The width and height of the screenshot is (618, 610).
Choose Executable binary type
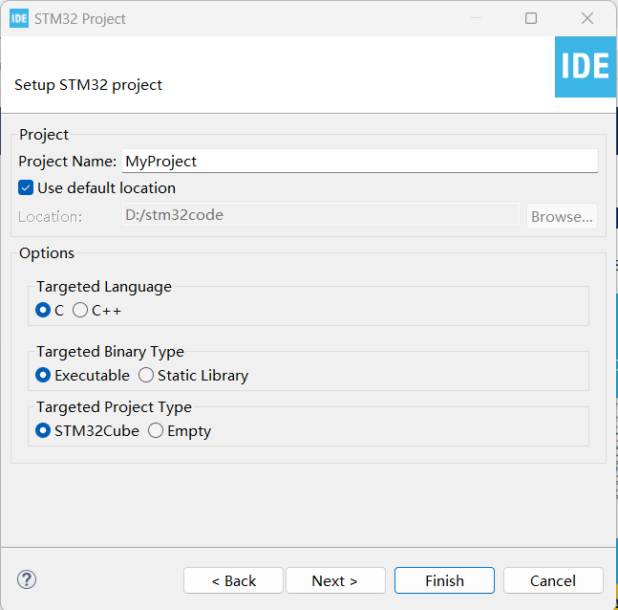tap(43, 375)
